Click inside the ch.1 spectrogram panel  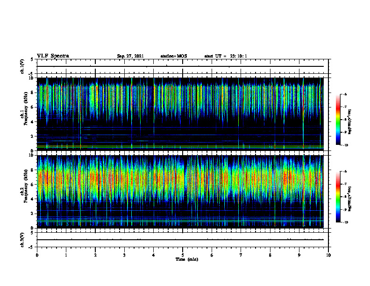(x=180, y=114)
